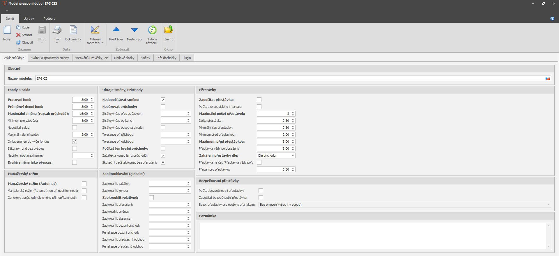Click Délka přestávky spinner arrows
This screenshot has width=559, height=256.
(x=293, y=121)
